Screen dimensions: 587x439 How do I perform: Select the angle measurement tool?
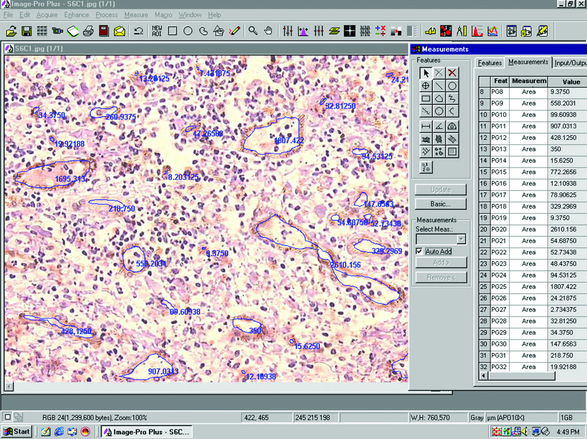[439, 126]
